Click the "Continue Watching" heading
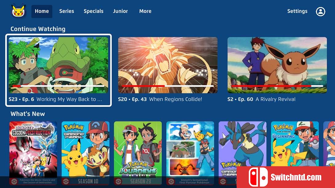335x188 pixels. pos(38,29)
